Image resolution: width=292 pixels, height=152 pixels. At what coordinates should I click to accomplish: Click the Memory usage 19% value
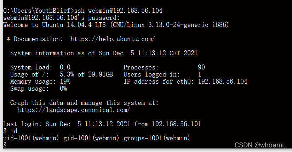click(x=65, y=81)
